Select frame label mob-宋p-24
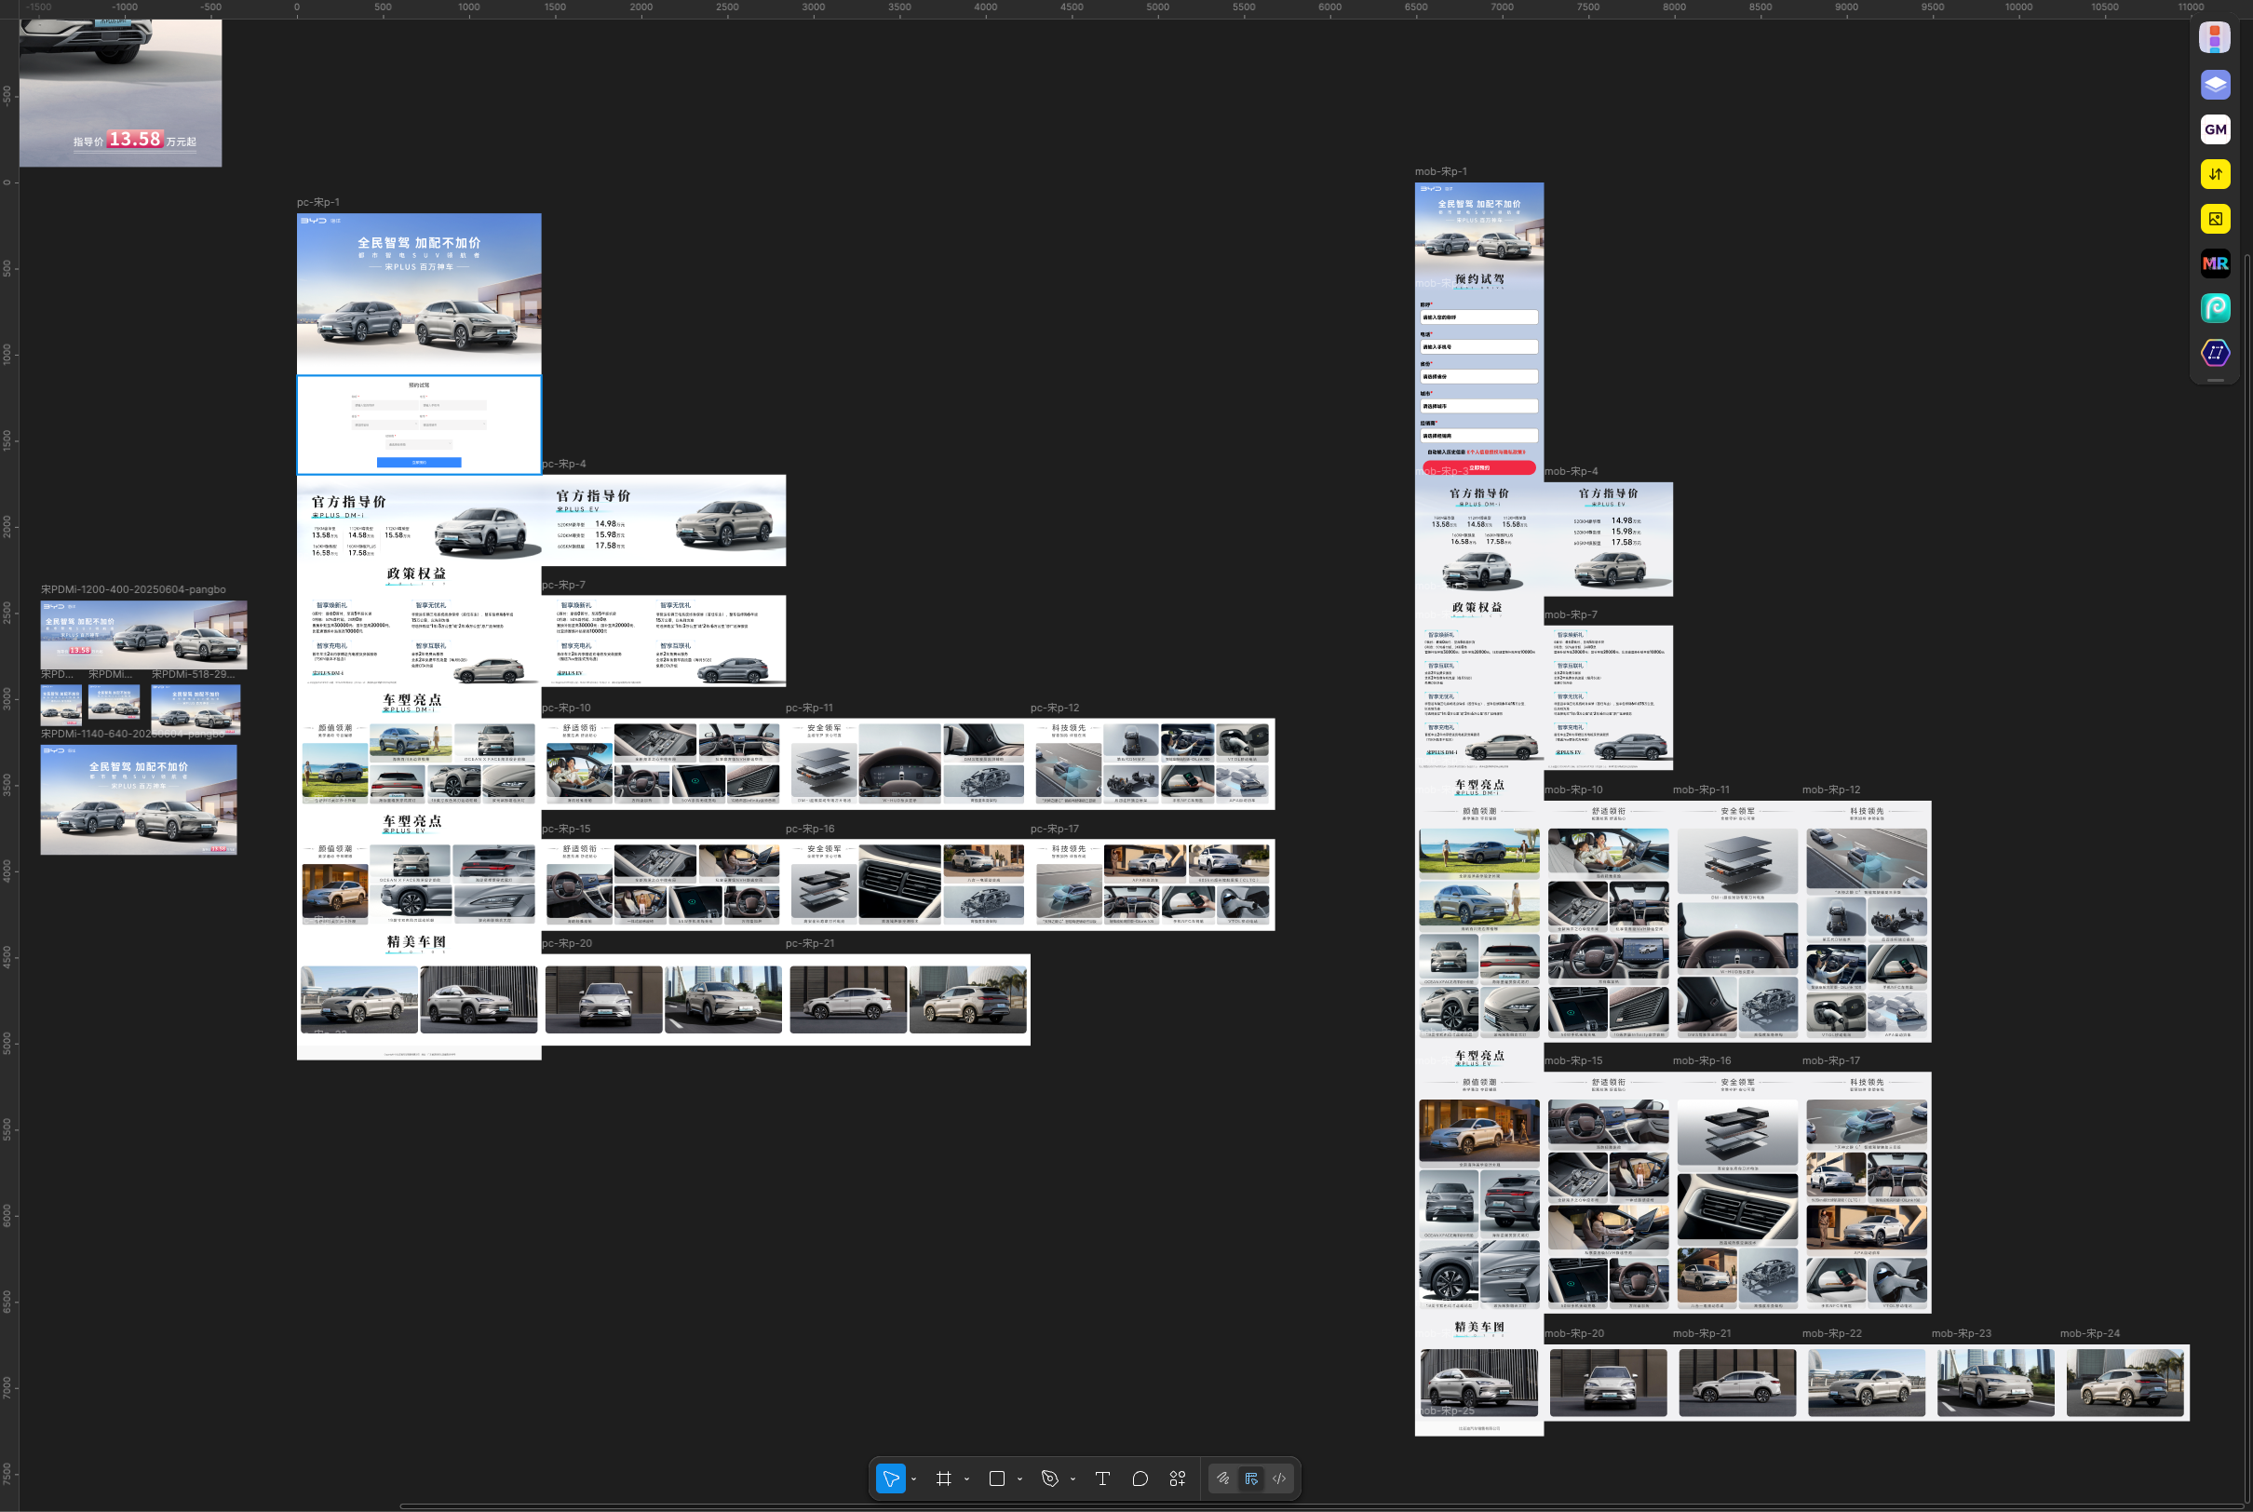 (2090, 1333)
